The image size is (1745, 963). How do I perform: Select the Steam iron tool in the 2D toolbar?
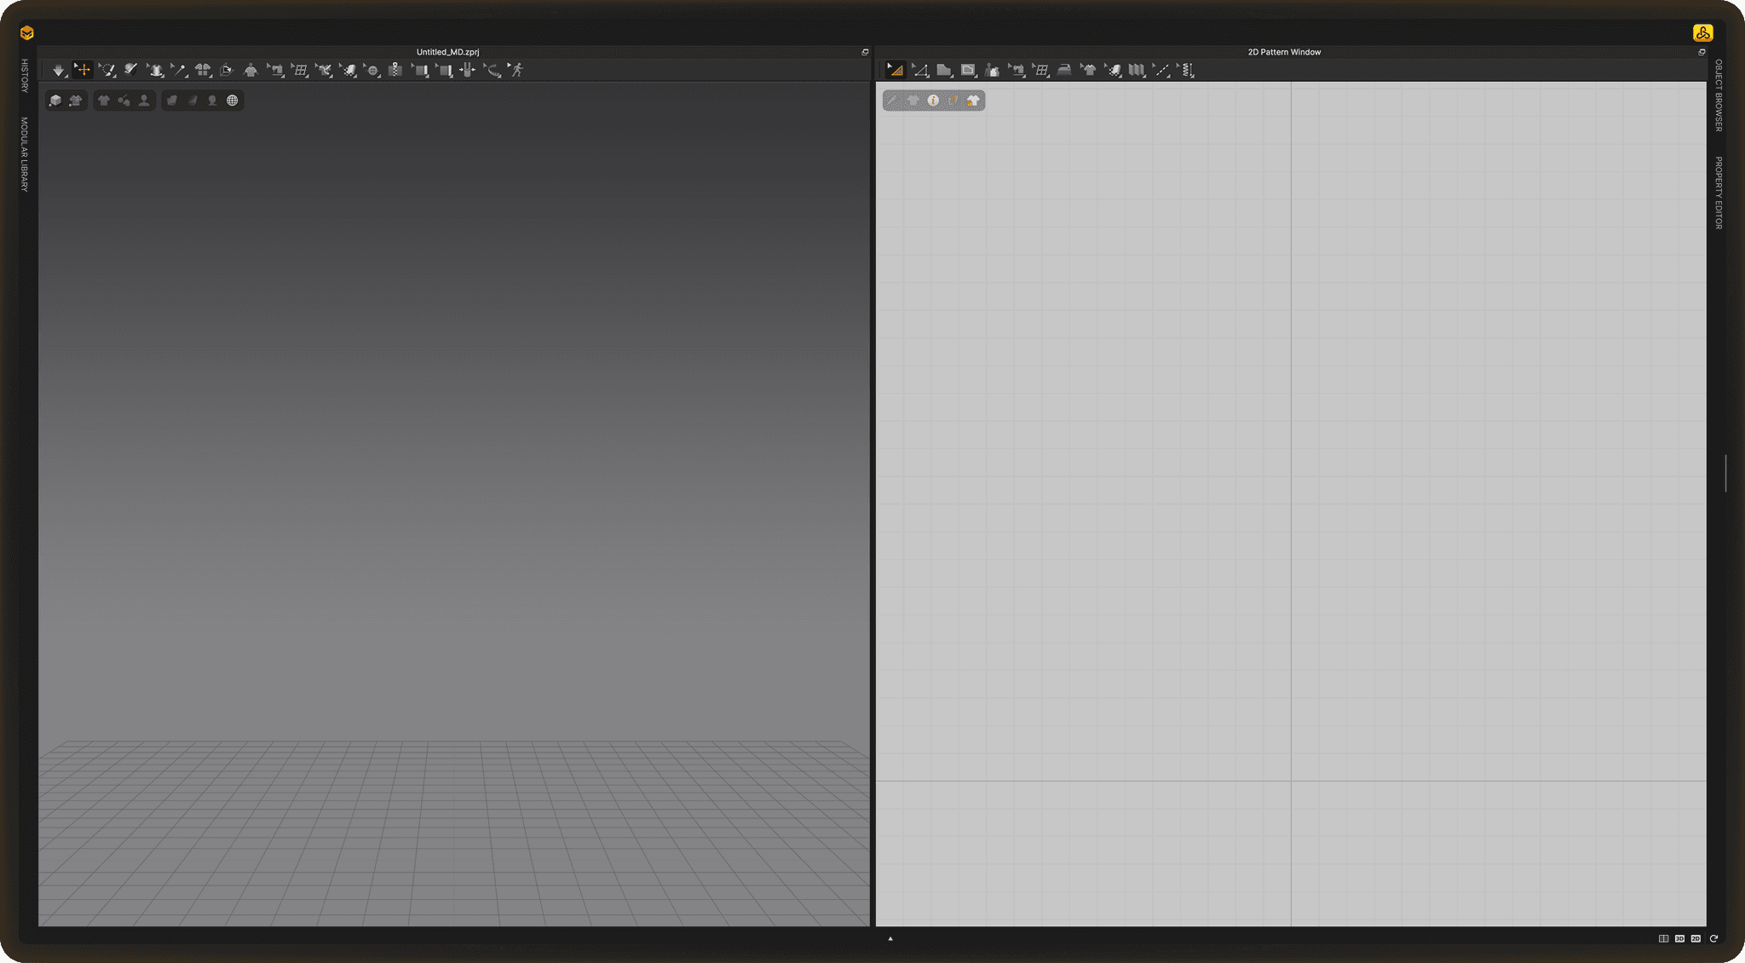click(1063, 70)
